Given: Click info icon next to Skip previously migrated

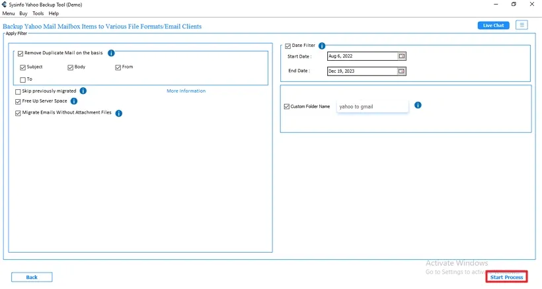Looking at the screenshot, I should tap(83, 91).
